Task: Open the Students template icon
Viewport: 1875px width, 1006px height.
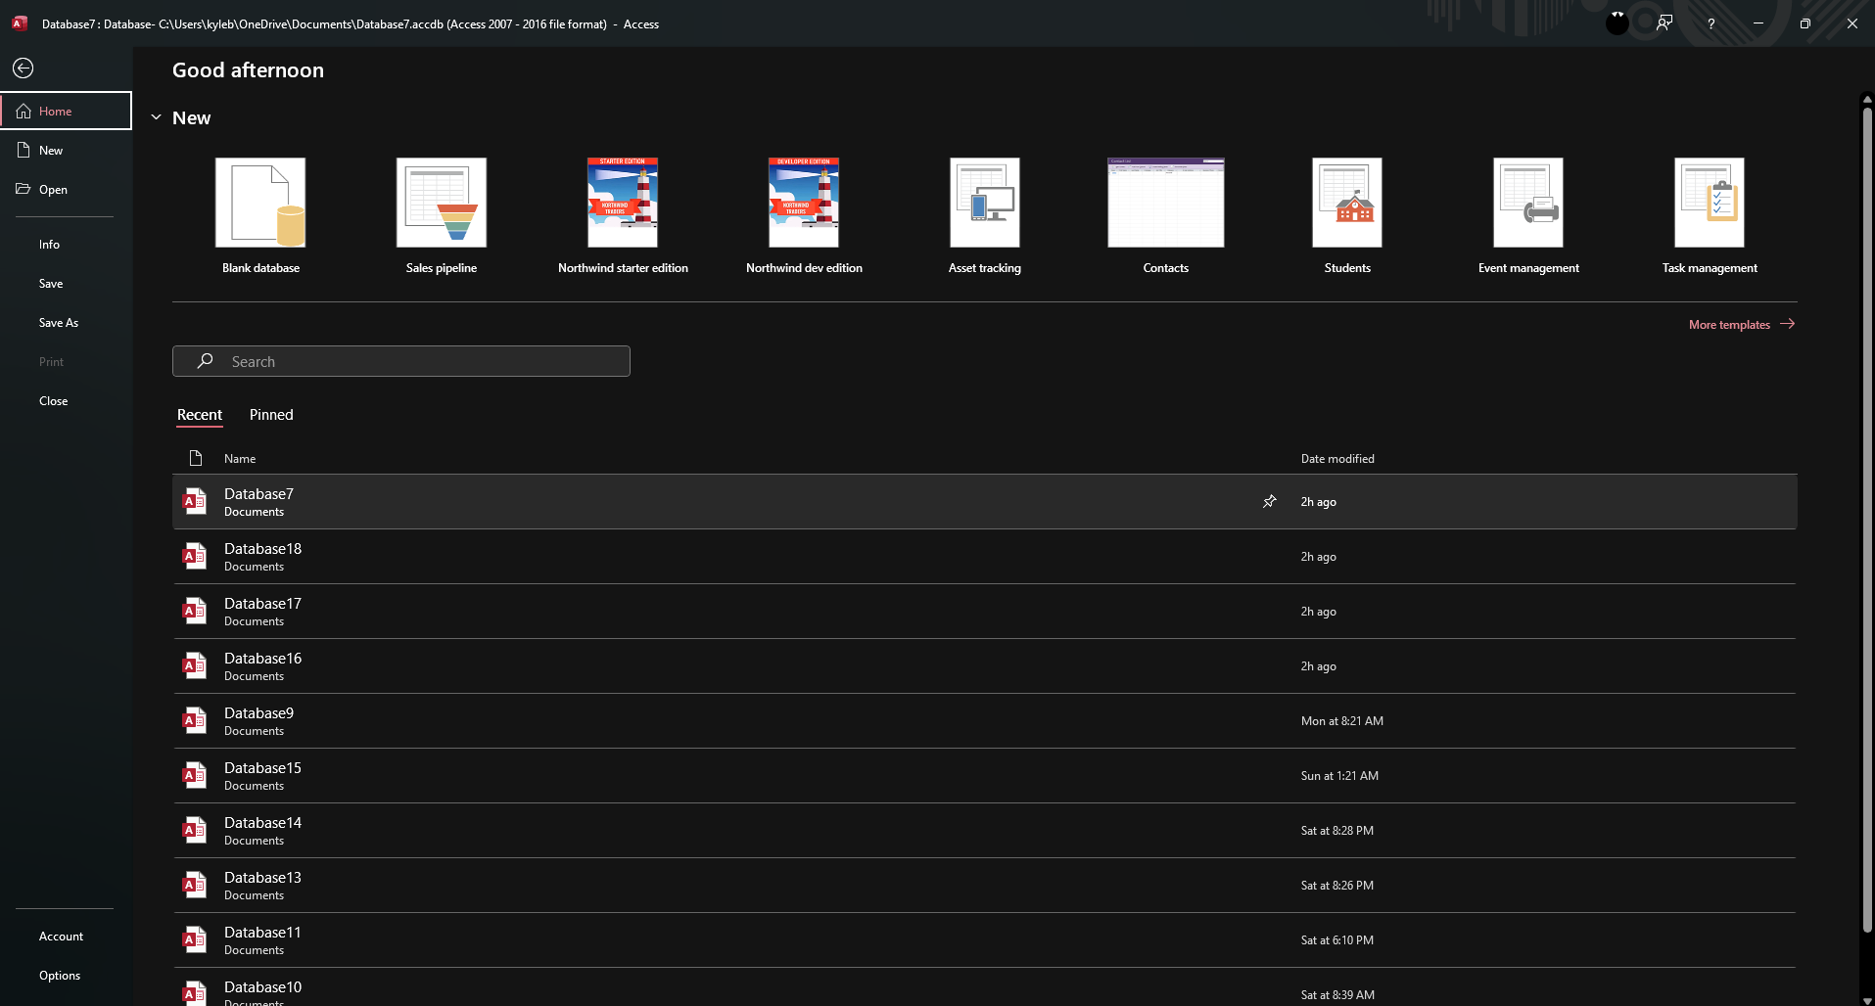Action: [1347, 203]
